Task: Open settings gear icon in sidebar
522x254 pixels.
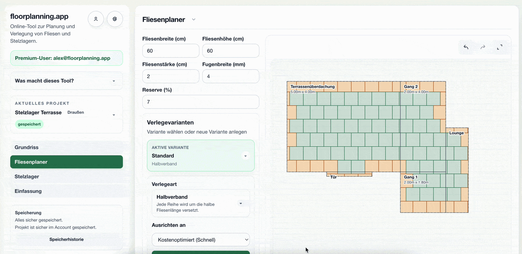Action: 115,19
